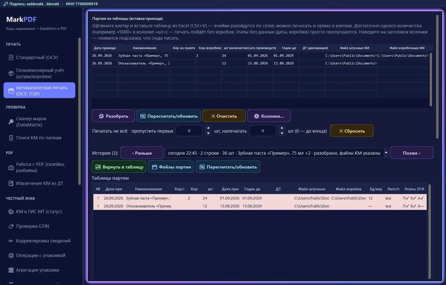Click the Корректировка сведений pencil icon
Screen dimensions: 446x285
[x=11, y=241]
